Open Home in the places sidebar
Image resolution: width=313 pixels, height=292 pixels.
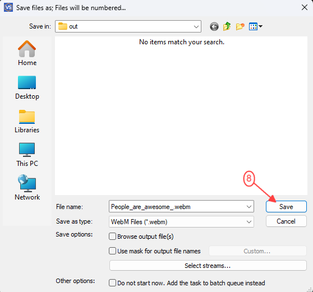(27, 53)
